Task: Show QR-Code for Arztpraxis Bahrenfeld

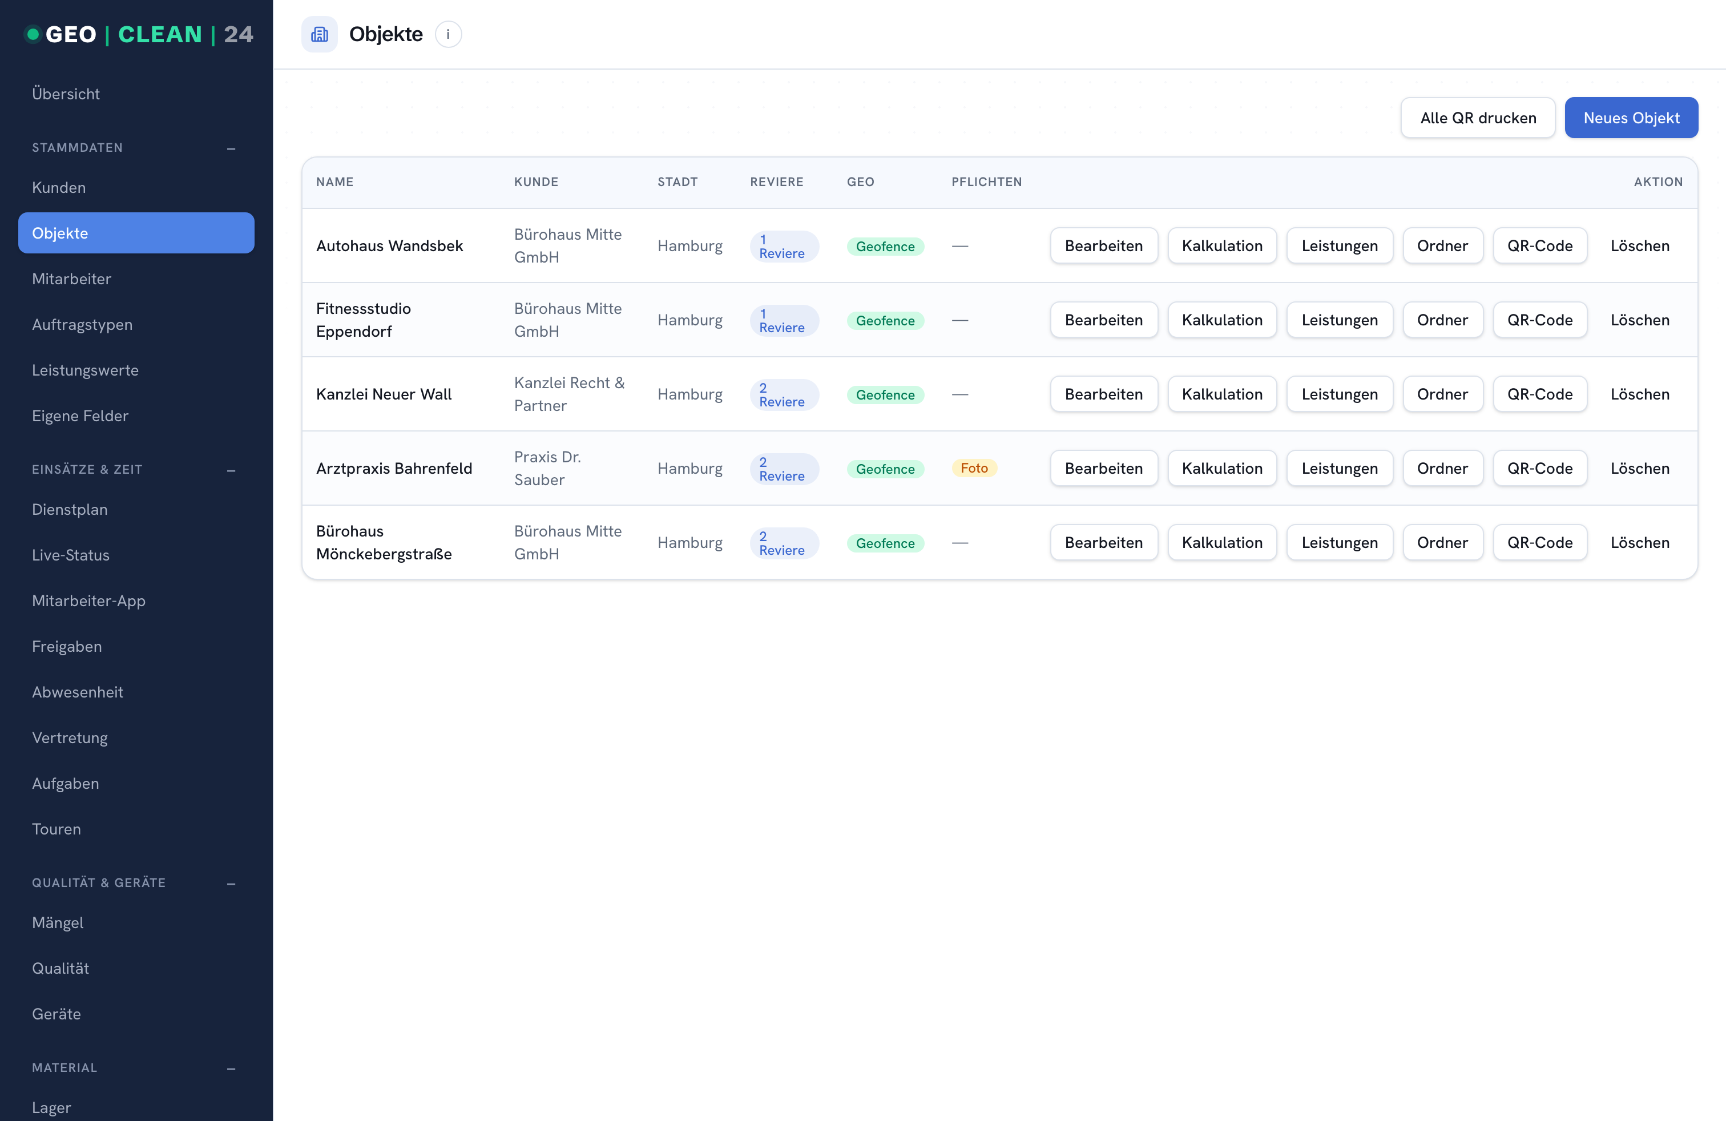Action: [x=1539, y=469]
